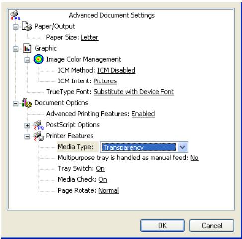Select the Graphic tree label

pyautogui.click(x=45, y=48)
